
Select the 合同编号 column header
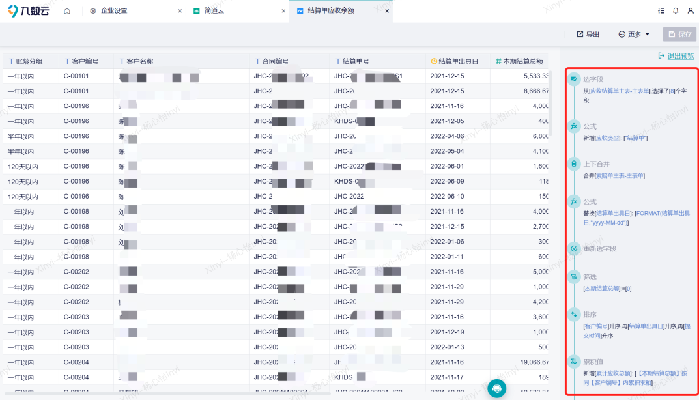(x=289, y=61)
